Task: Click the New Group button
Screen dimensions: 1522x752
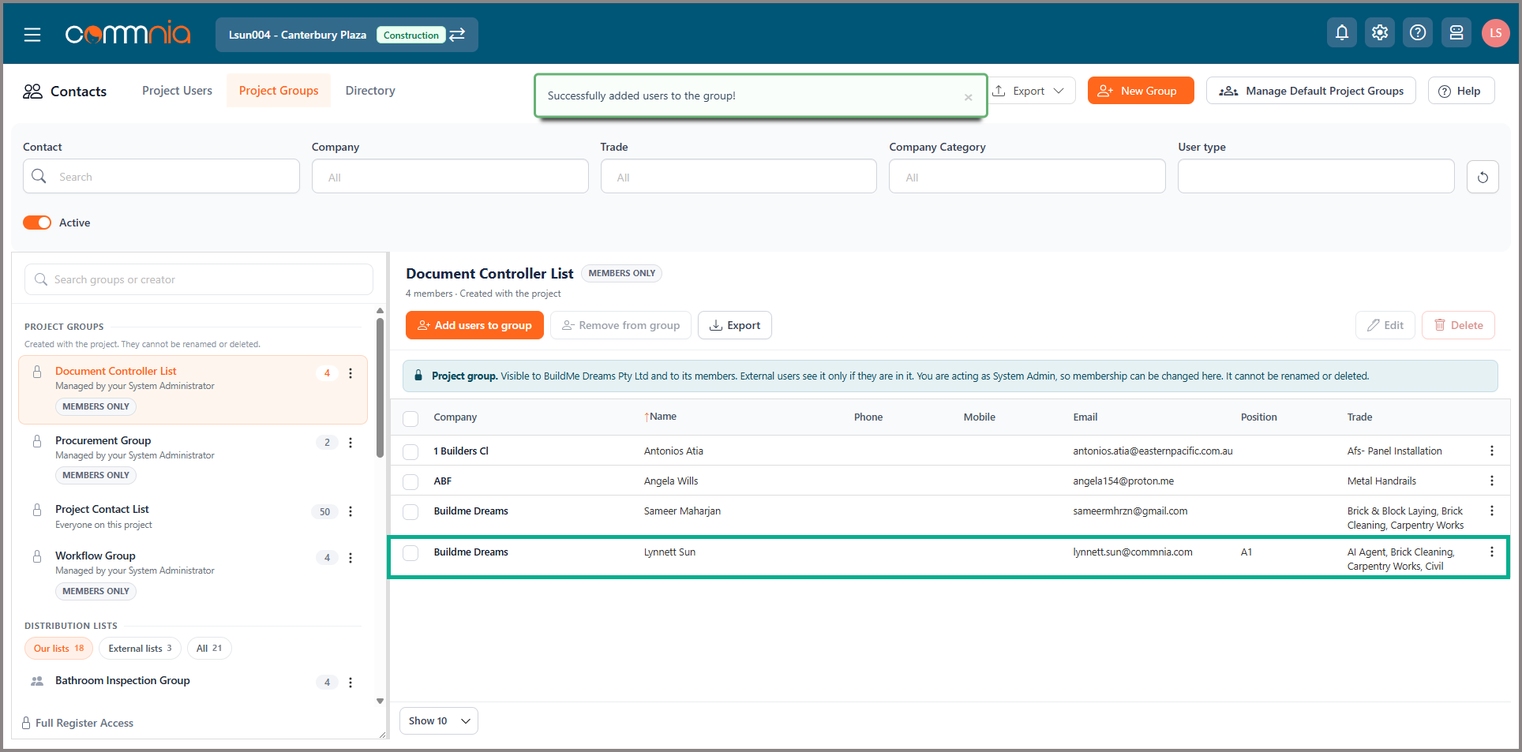Action: click(1141, 91)
